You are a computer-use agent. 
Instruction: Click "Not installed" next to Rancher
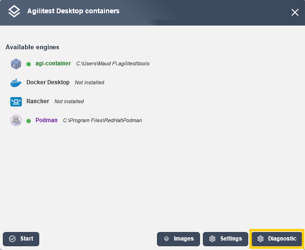click(x=69, y=101)
